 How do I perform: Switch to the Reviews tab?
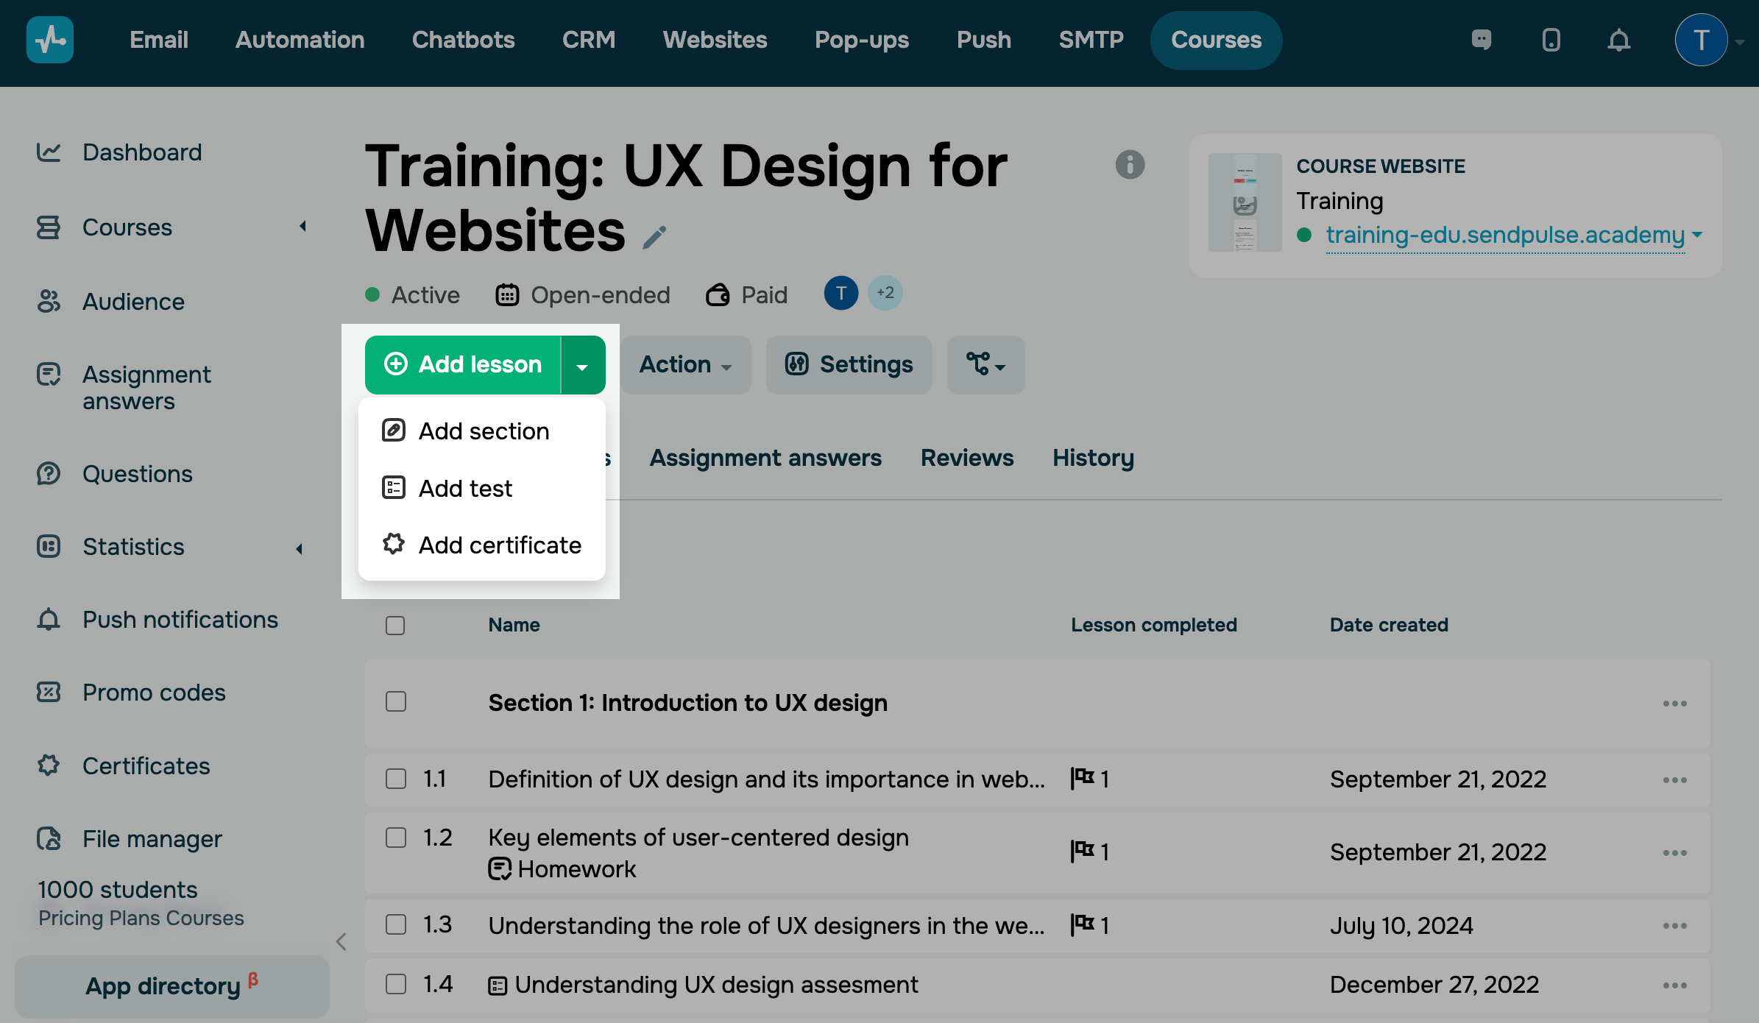(966, 458)
